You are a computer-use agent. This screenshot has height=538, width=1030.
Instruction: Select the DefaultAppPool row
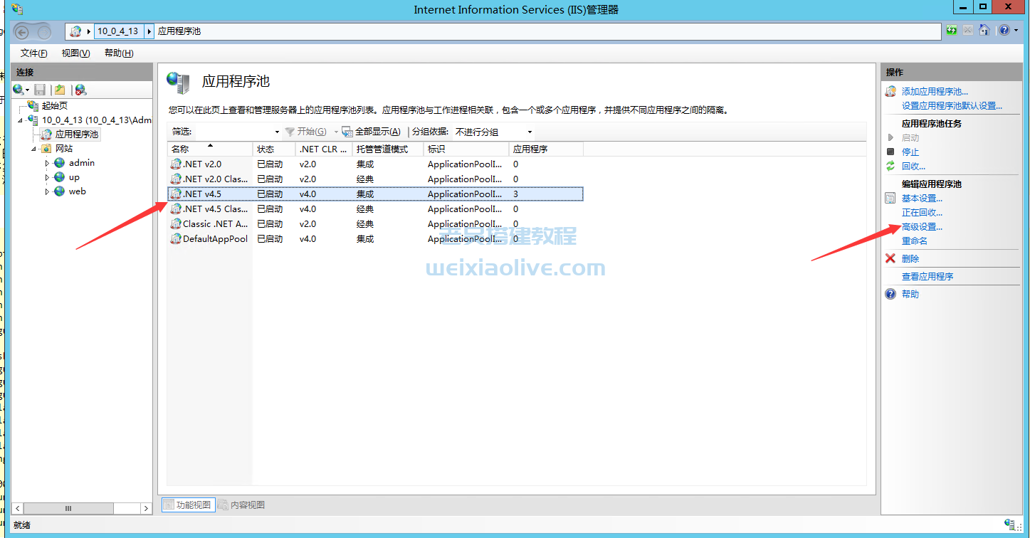[215, 239]
